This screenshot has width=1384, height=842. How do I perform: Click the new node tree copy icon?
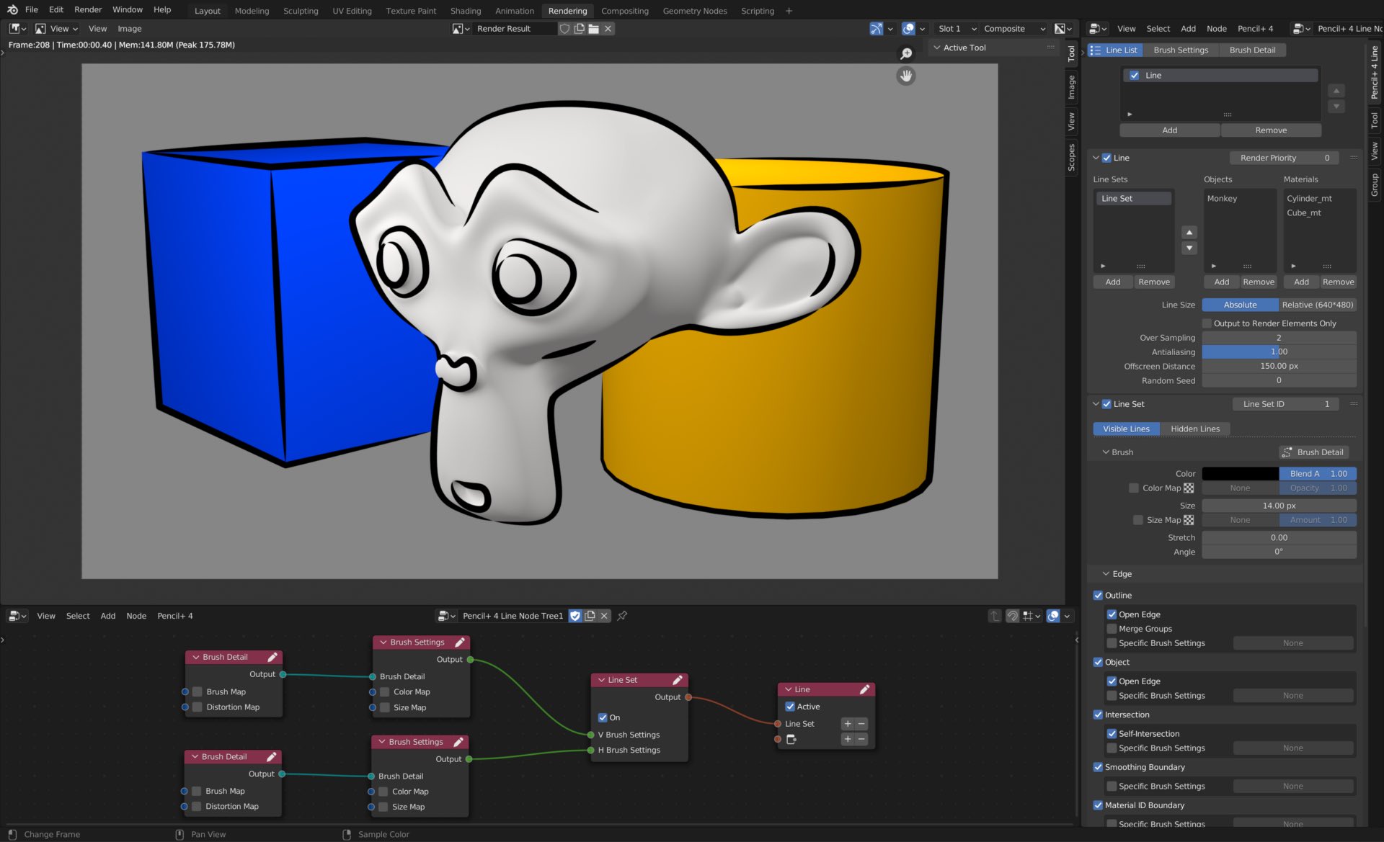click(x=590, y=616)
